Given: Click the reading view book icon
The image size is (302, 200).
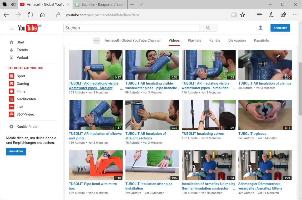Looking at the screenshot, I should tap(234, 15).
